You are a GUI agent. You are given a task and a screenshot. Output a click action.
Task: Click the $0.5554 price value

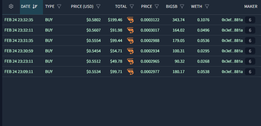coord(94,41)
